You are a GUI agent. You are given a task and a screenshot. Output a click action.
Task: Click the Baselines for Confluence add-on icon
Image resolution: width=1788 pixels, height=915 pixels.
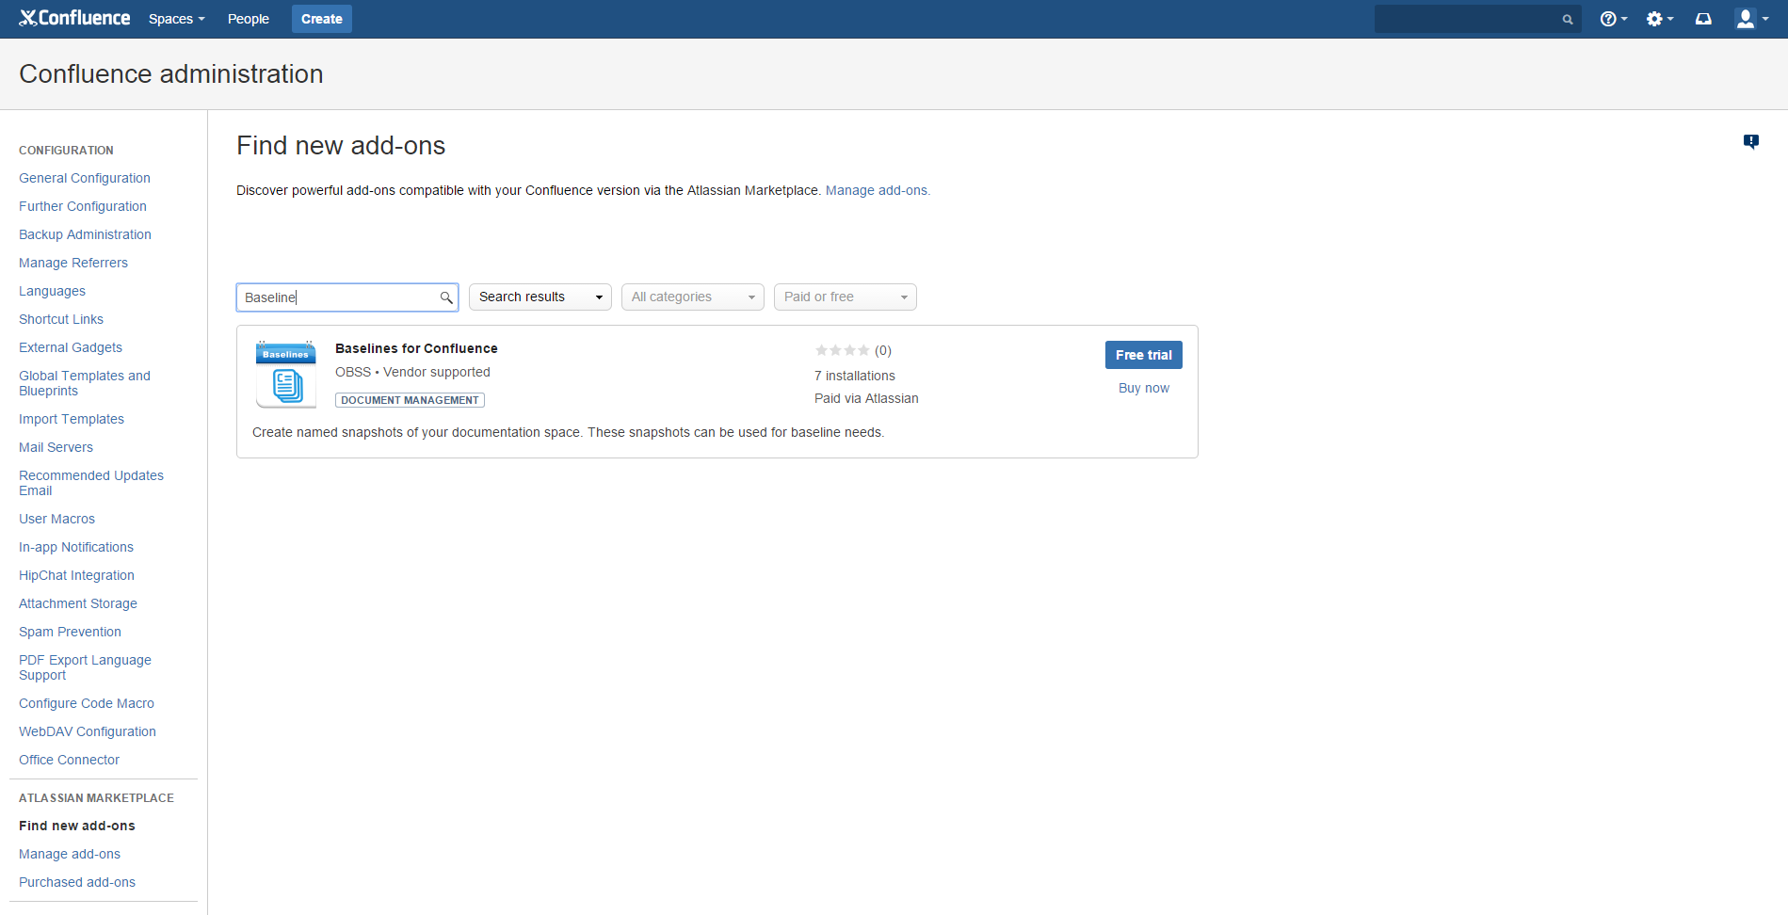[x=286, y=375]
